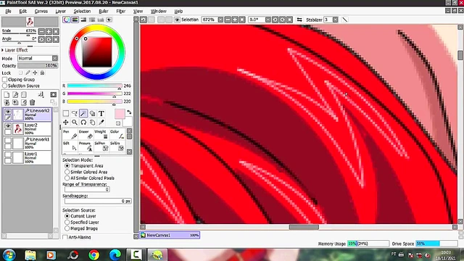This screenshot has width=464, height=261.
Task: Select the Hand pan tool
Action: tap(92, 123)
